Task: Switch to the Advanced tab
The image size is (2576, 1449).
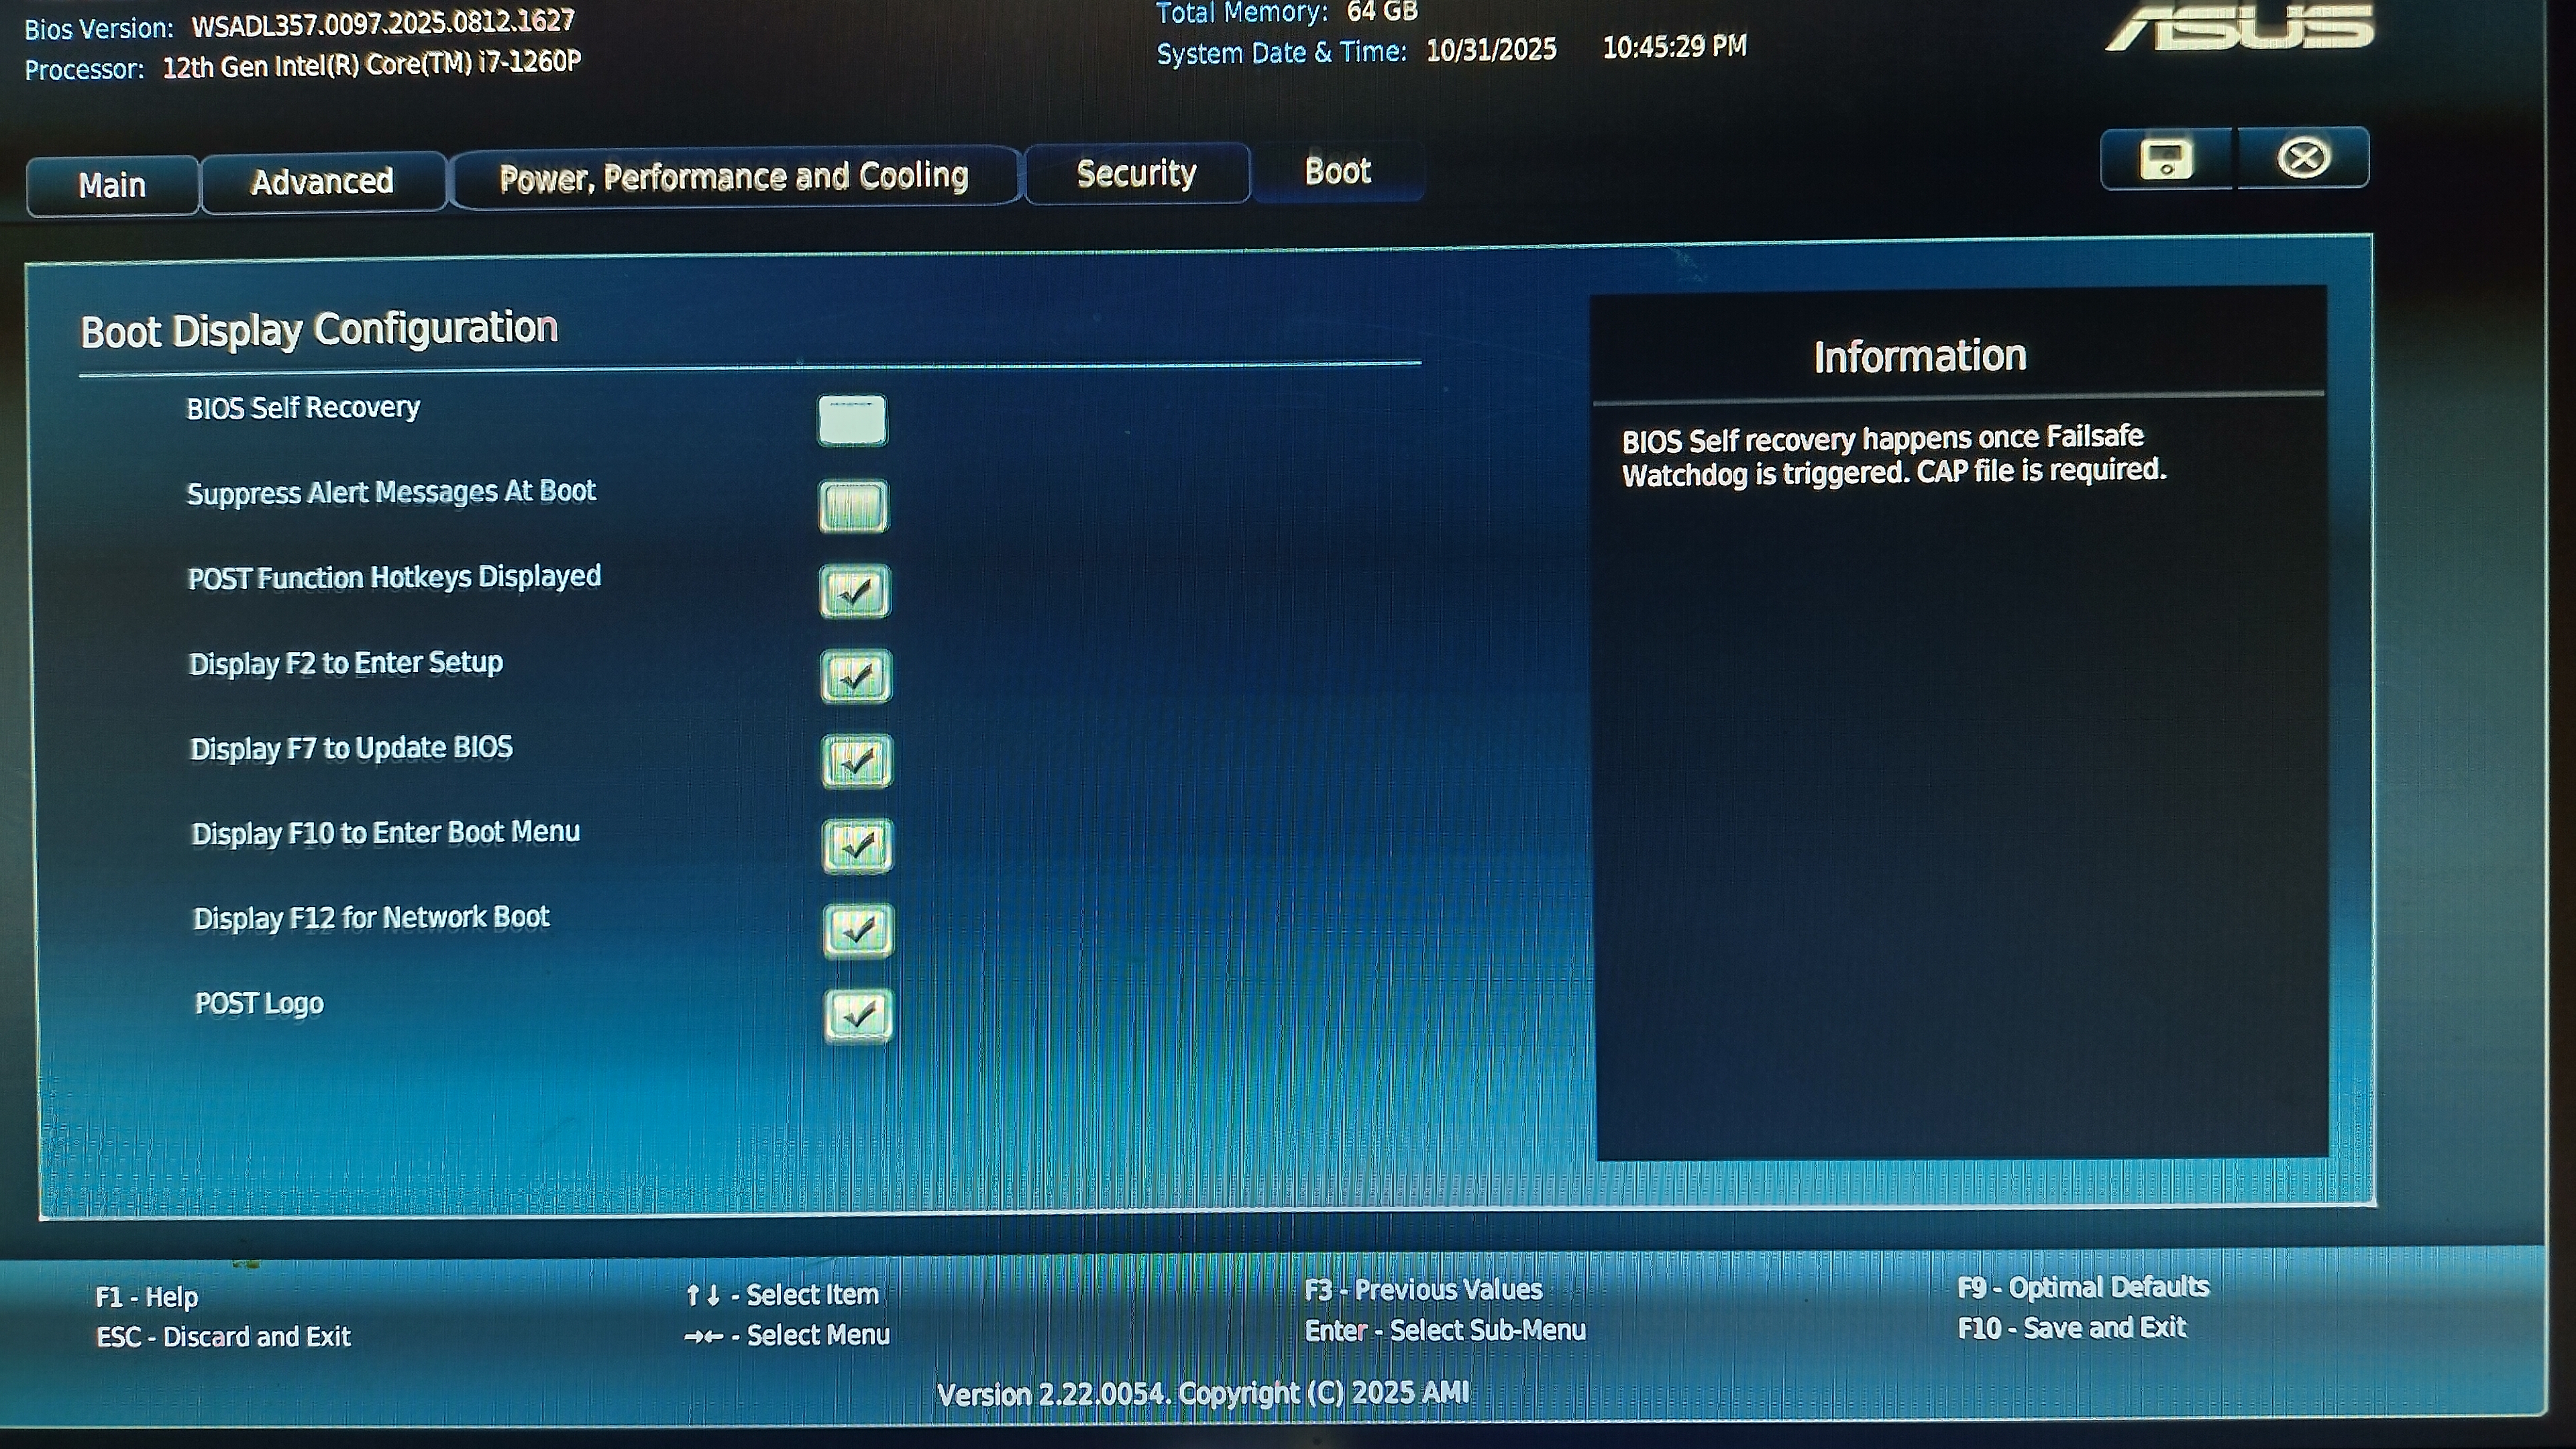Action: tap(322, 182)
